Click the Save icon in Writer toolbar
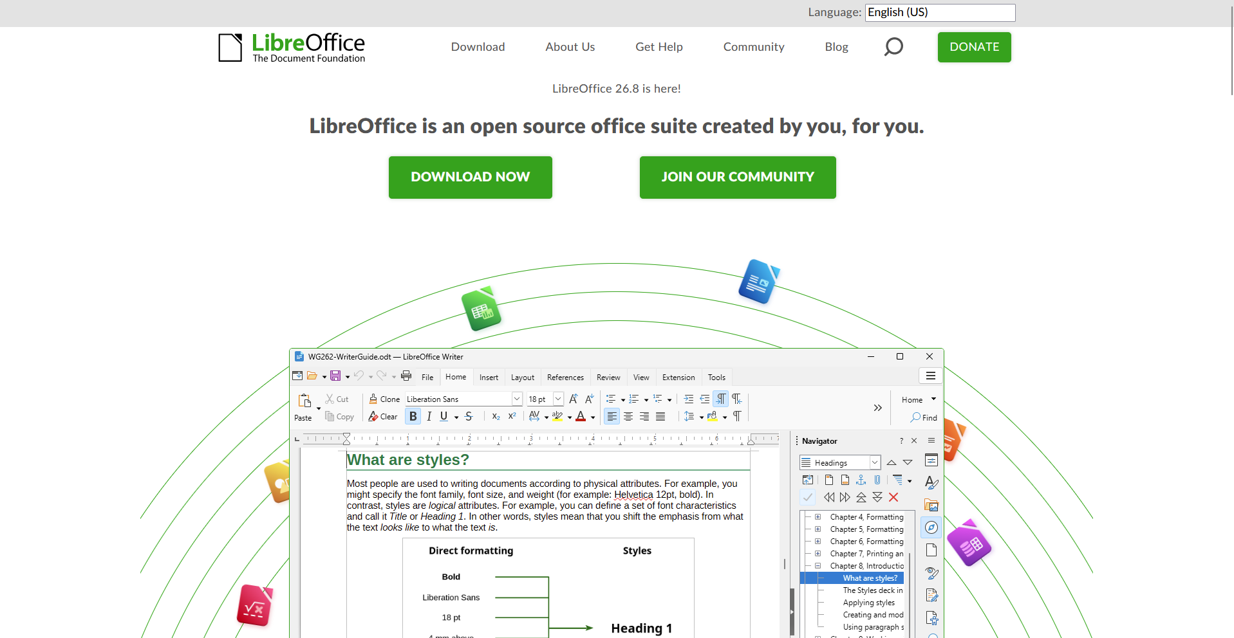The height and width of the screenshot is (638, 1234). 335,376
